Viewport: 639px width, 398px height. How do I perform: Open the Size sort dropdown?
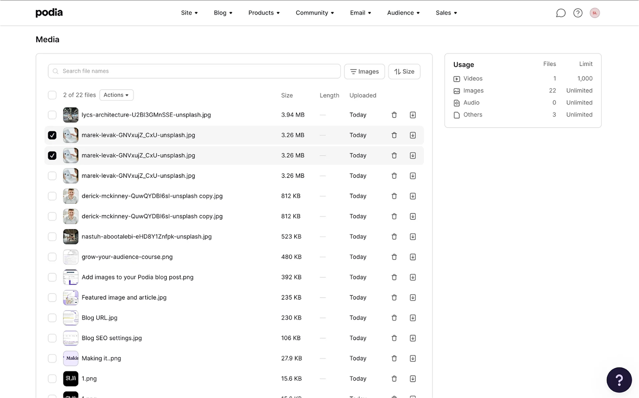click(404, 71)
